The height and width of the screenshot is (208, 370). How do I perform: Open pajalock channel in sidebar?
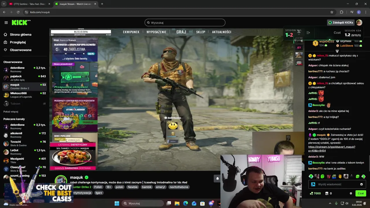25,78
